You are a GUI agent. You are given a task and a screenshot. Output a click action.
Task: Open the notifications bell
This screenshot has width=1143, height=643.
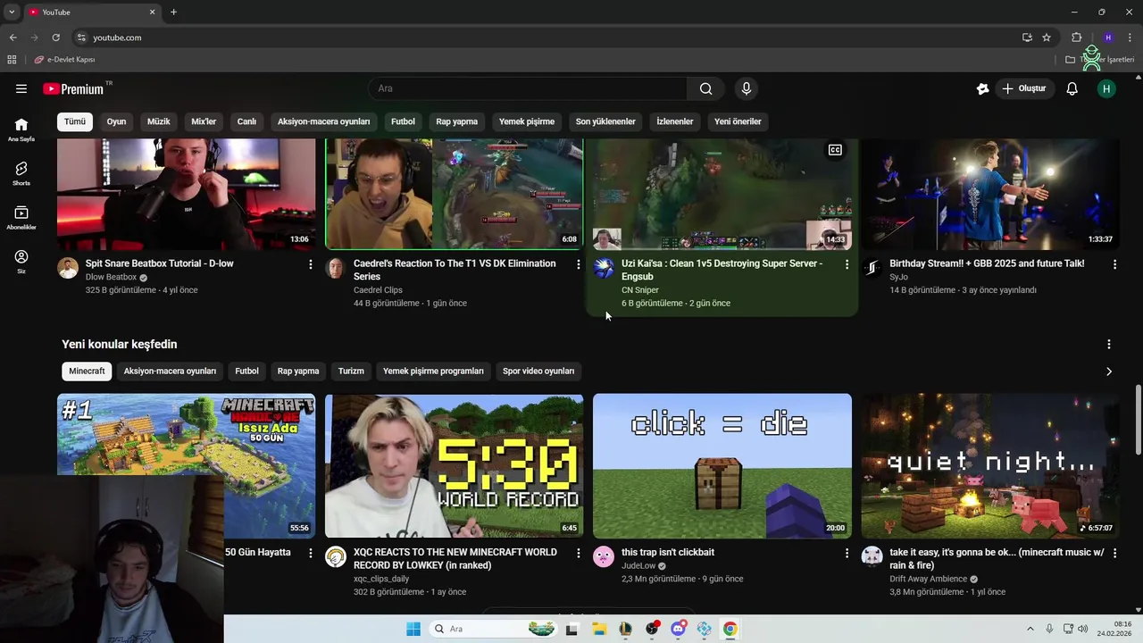click(x=1072, y=88)
